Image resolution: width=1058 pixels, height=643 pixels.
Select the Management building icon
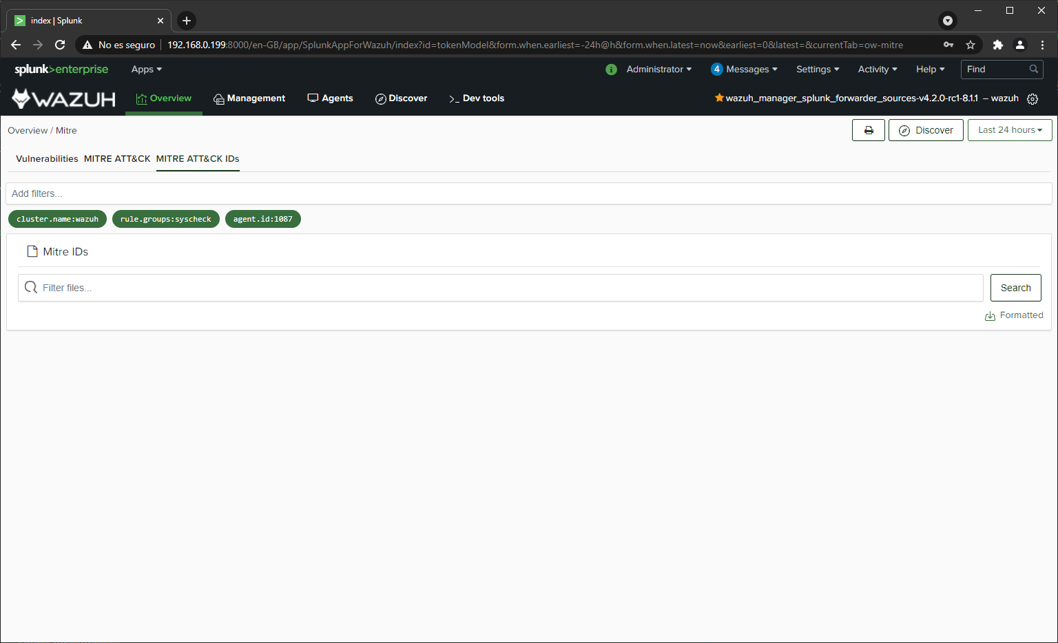[218, 98]
